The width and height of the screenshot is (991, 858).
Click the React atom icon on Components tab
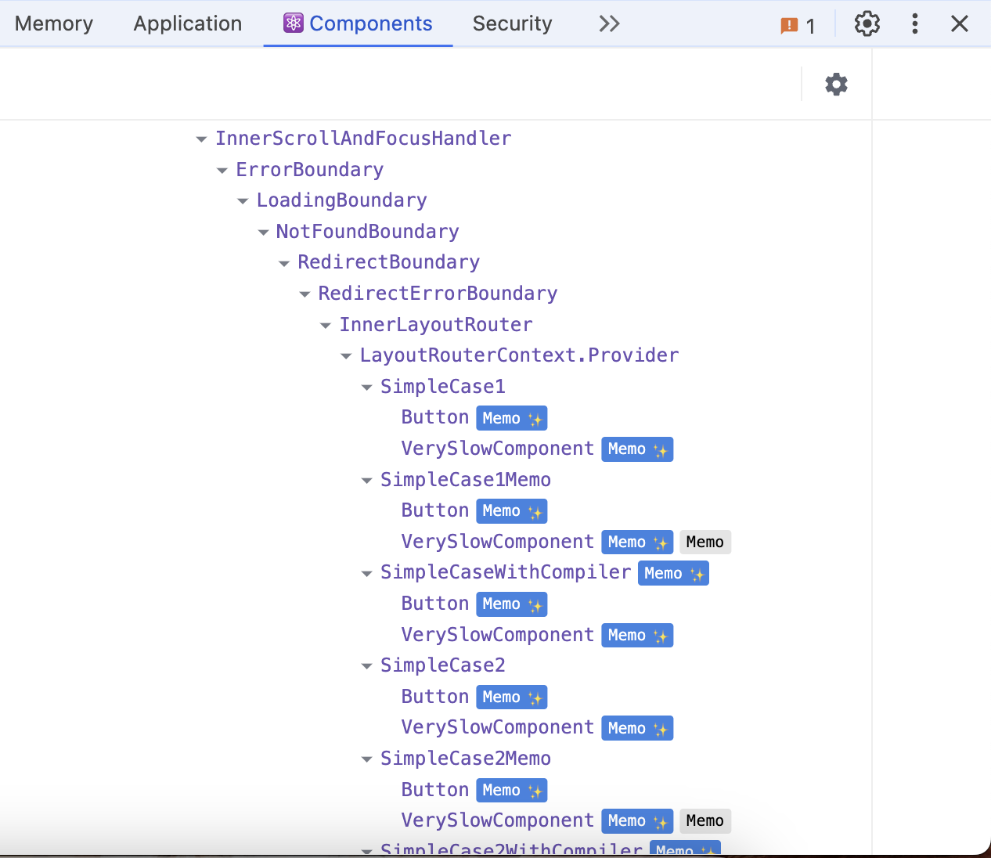click(293, 23)
